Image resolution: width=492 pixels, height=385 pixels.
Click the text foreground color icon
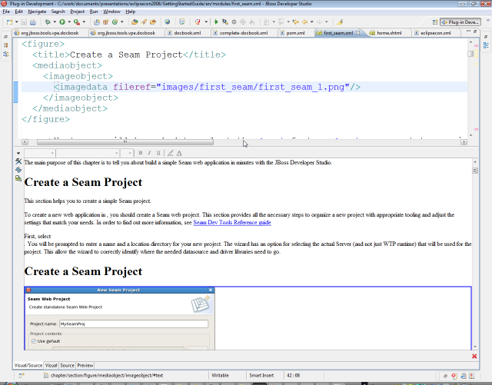tap(179, 153)
